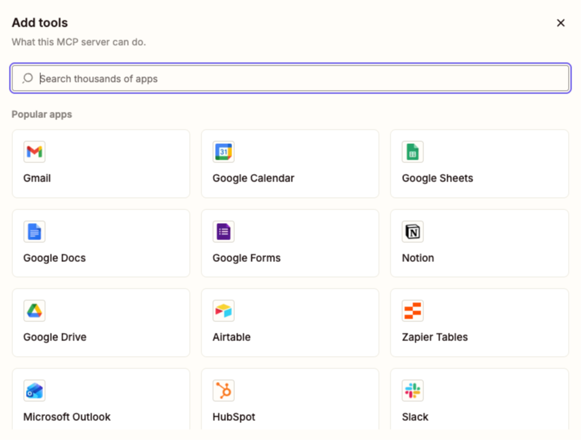Select the Google Drive icon
The width and height of the screenshot is (581, 440).
click(34, 310)
